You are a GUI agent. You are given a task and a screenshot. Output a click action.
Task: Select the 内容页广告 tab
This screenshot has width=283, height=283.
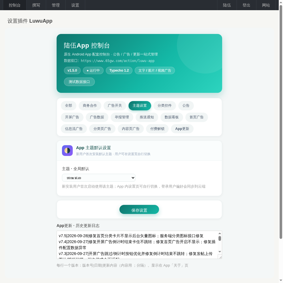click(131, 129)
